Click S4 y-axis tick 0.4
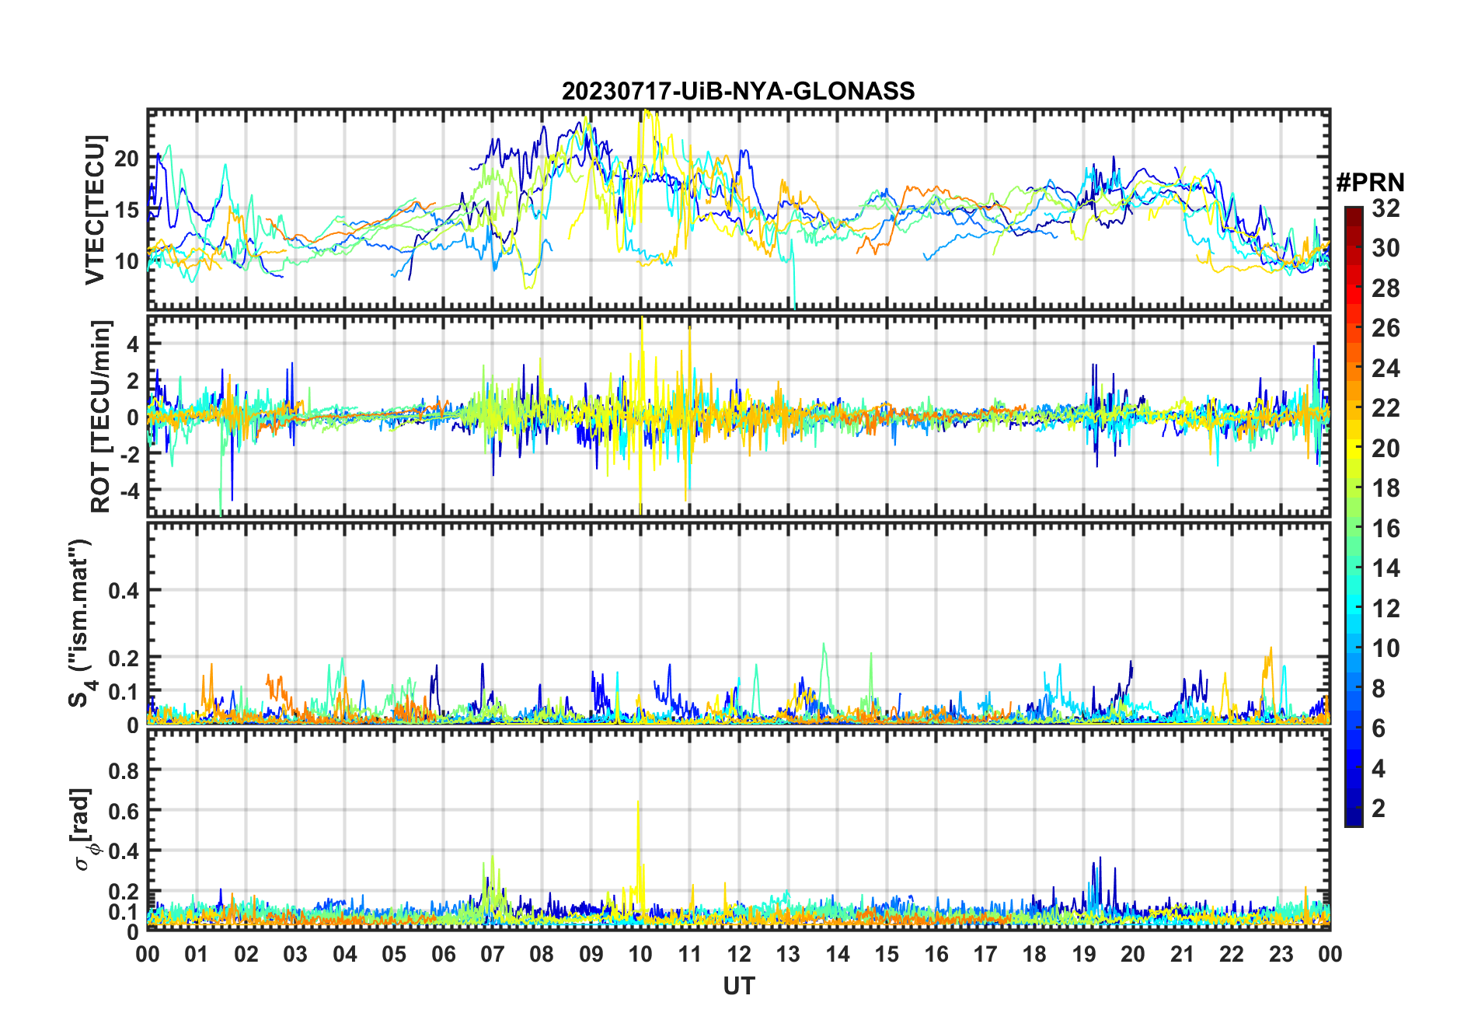Viewport: 1478px width, 1034px height. pyautogui.click(x=124, y=591)
